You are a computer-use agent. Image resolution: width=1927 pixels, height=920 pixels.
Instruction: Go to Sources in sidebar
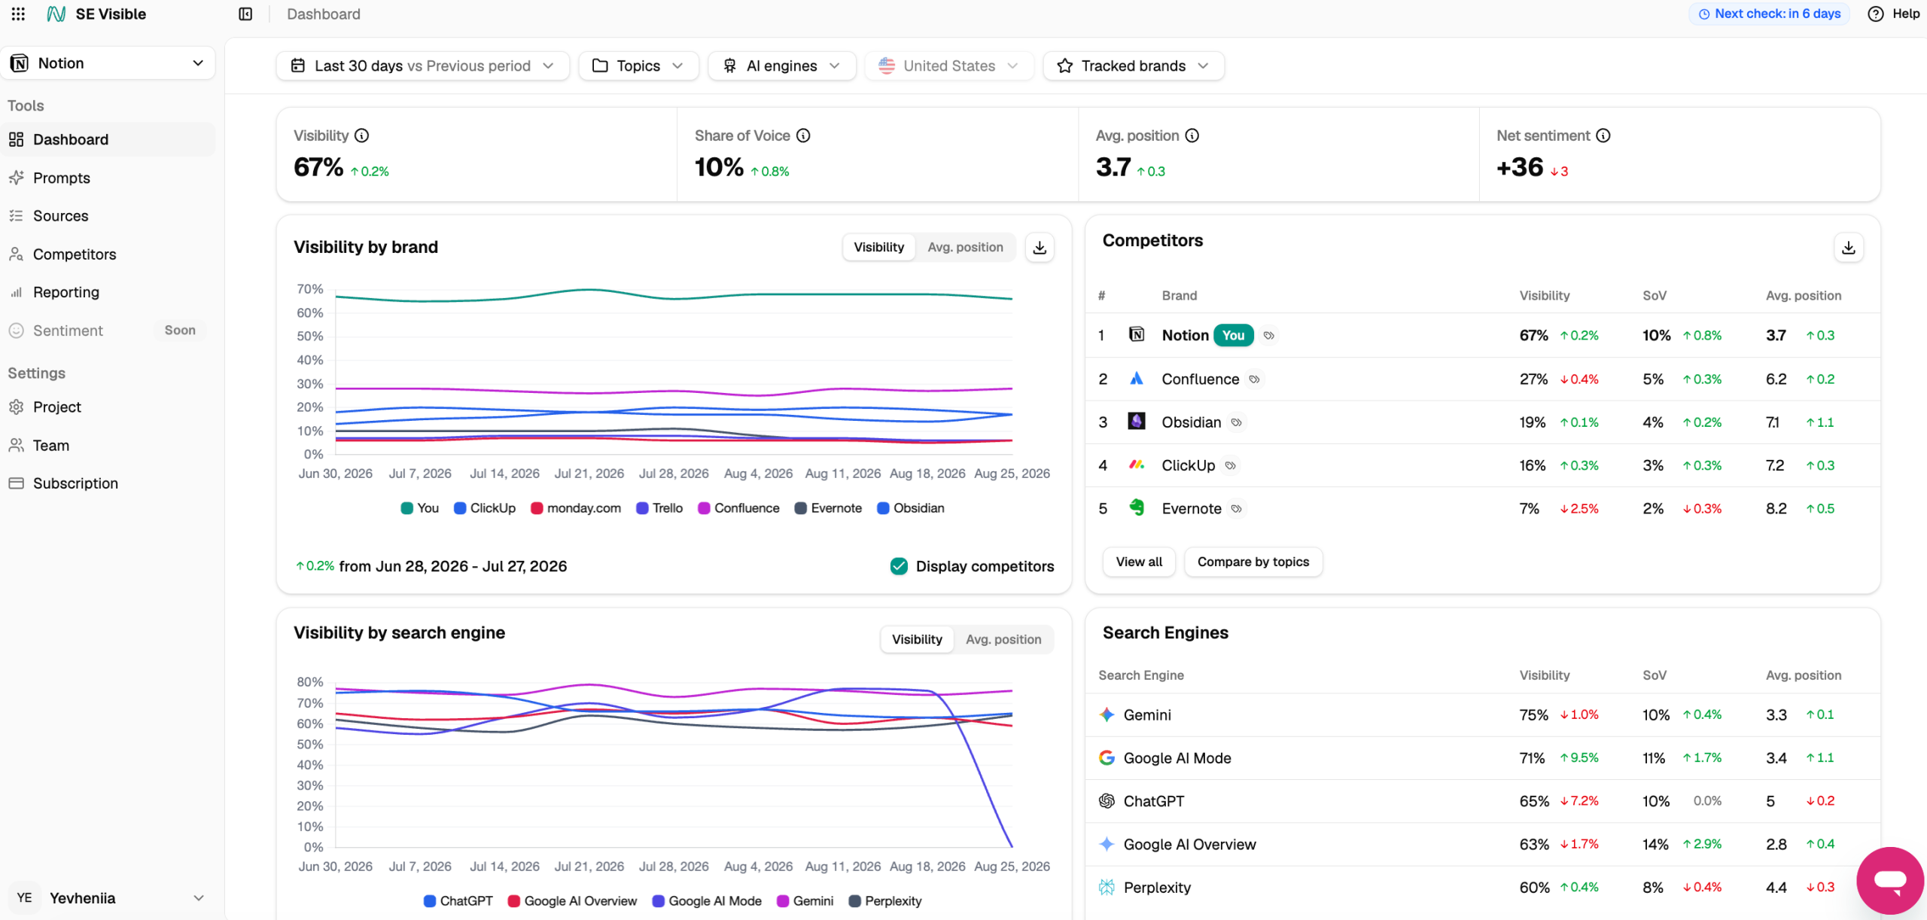tap(108, 216)
